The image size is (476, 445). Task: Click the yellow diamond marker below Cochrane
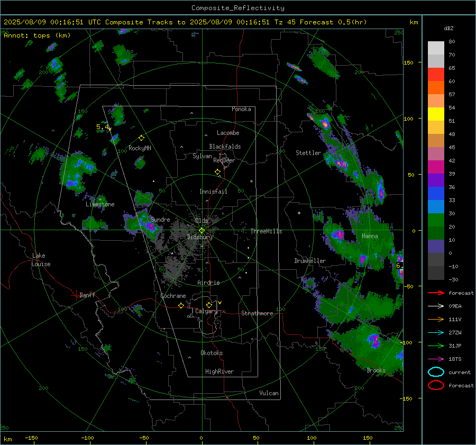click(x=181, y=305)
